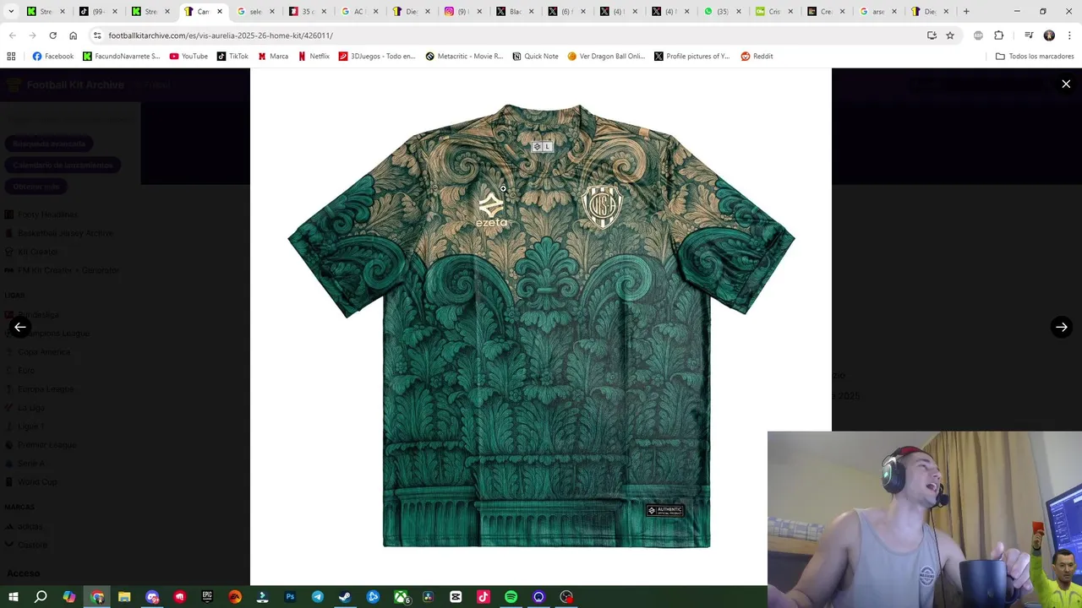Open File Explorer from the taskbar
The image size is (1082, 608).
point(124,597)
